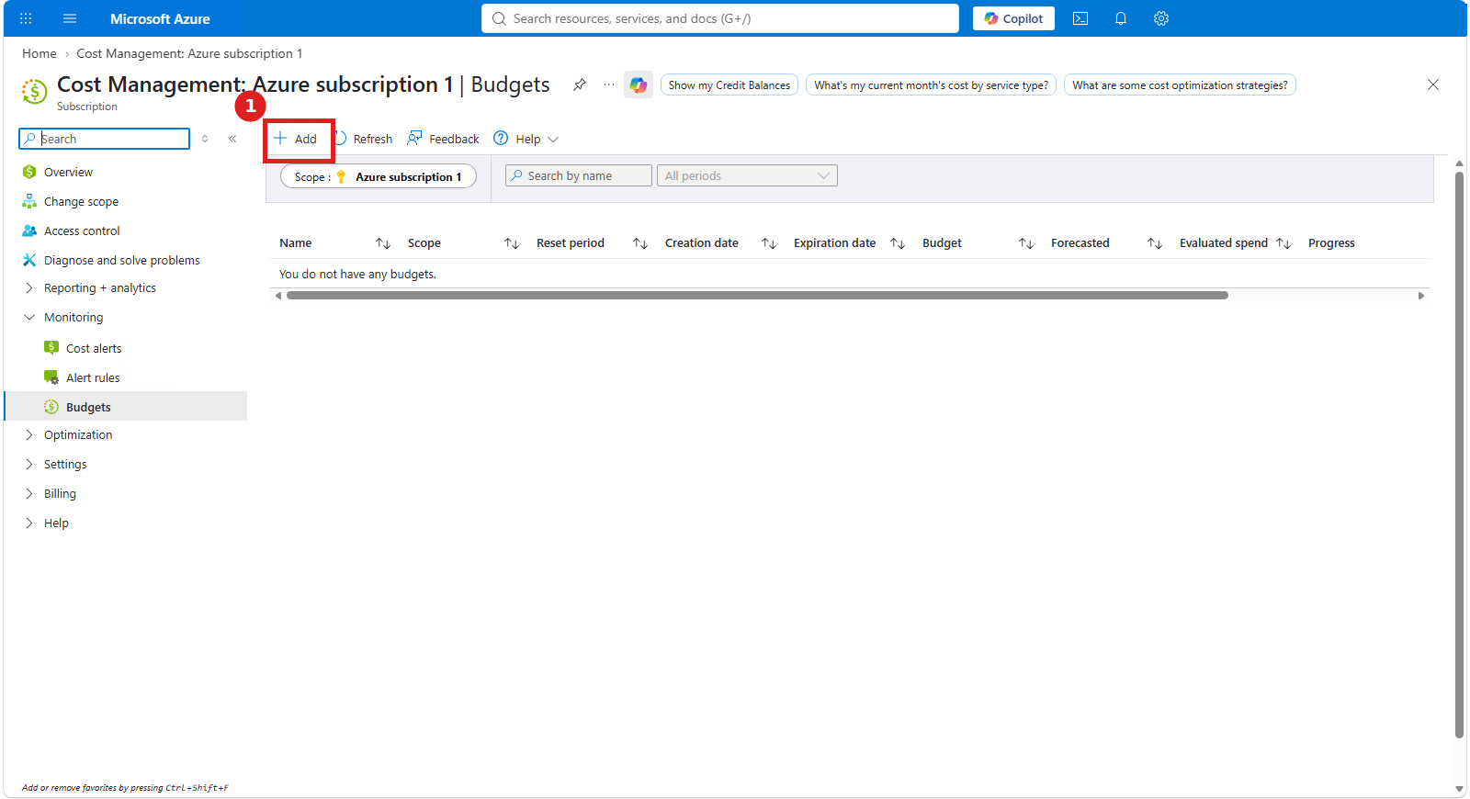This screenshot has height=799, width=1470.
Task: Click the Copilot button in header
Action: 1013,18
